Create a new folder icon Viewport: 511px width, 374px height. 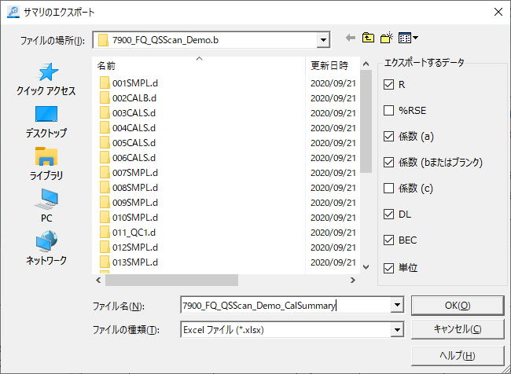coord(387,38)
